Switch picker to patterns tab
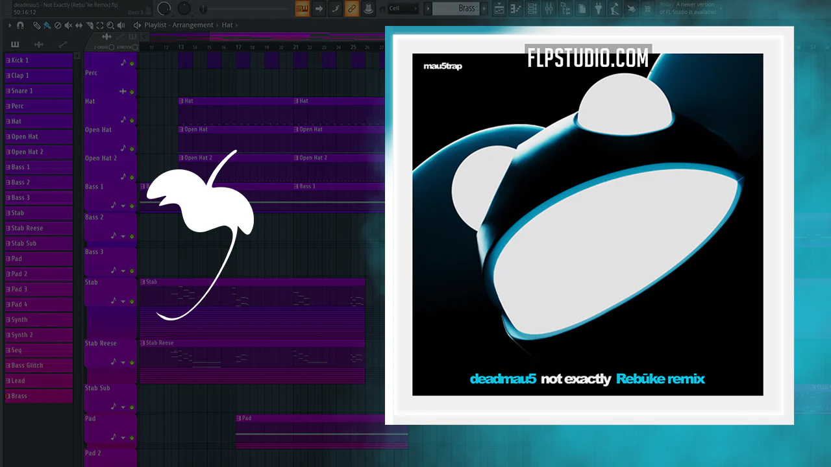Image resolution: width=831 pixels, height=467 pixels. (x=15, y=45)
